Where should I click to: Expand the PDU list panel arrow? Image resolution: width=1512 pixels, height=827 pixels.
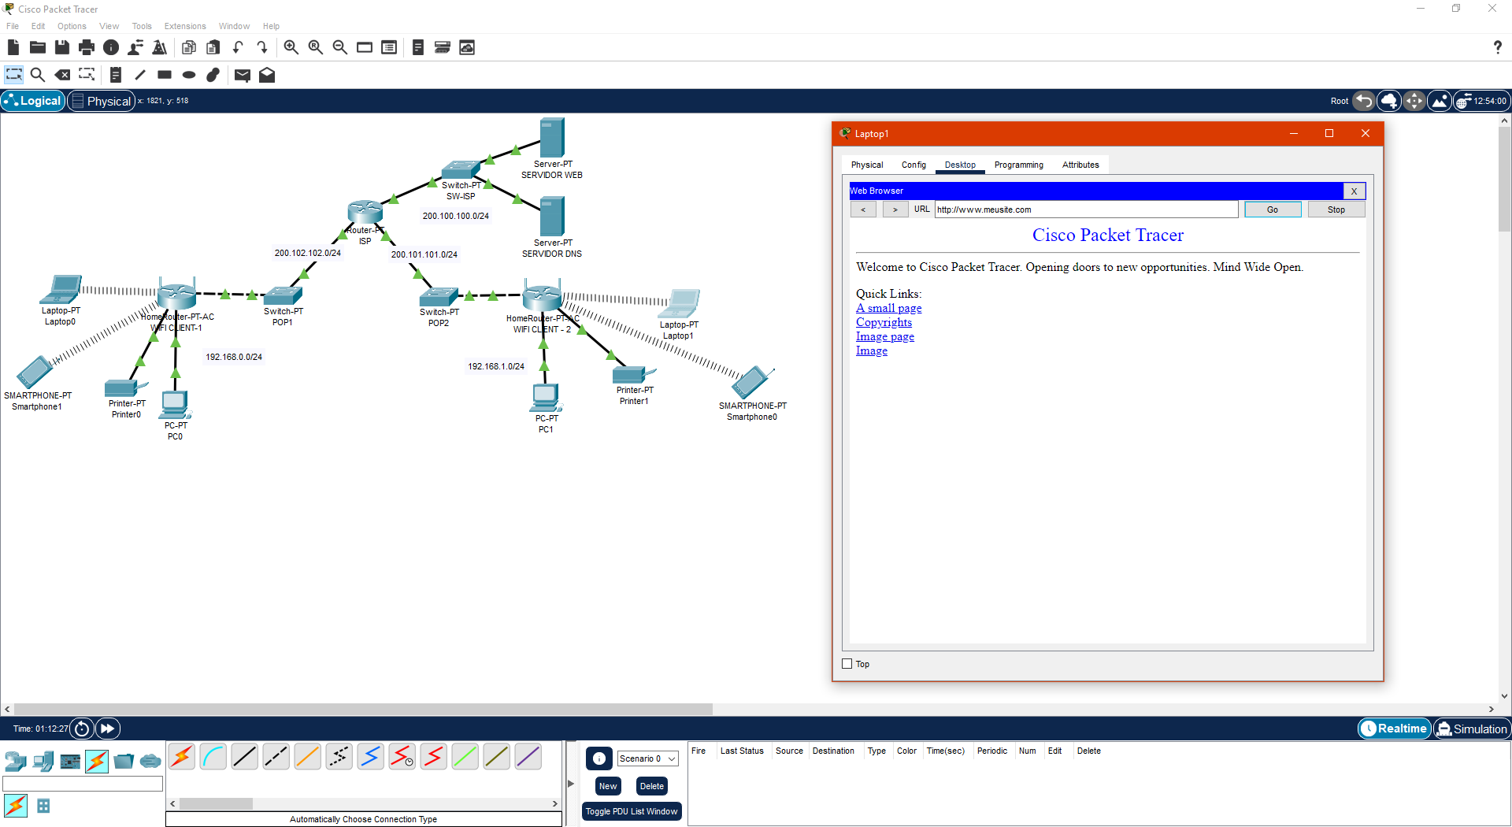click(571, 784)
